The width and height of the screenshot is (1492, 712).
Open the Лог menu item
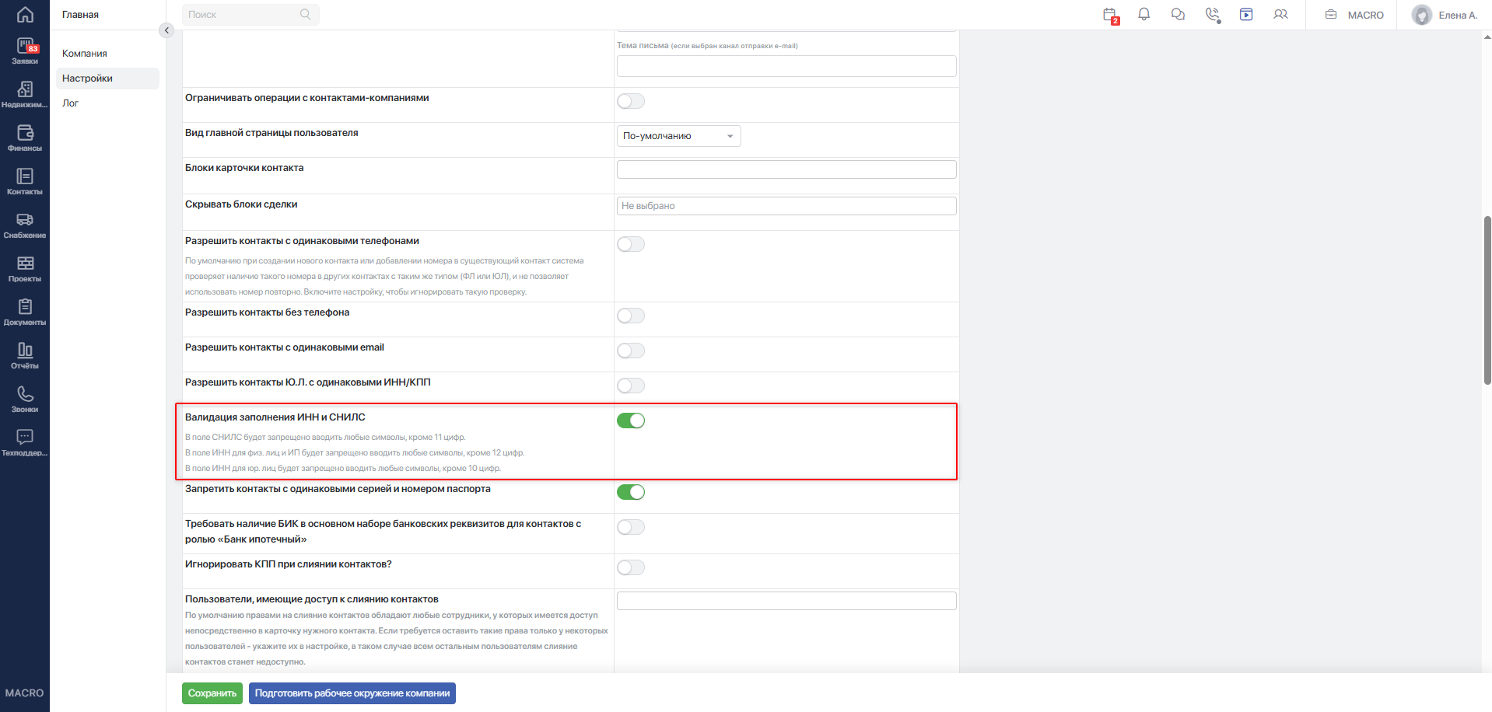[71, 103]
